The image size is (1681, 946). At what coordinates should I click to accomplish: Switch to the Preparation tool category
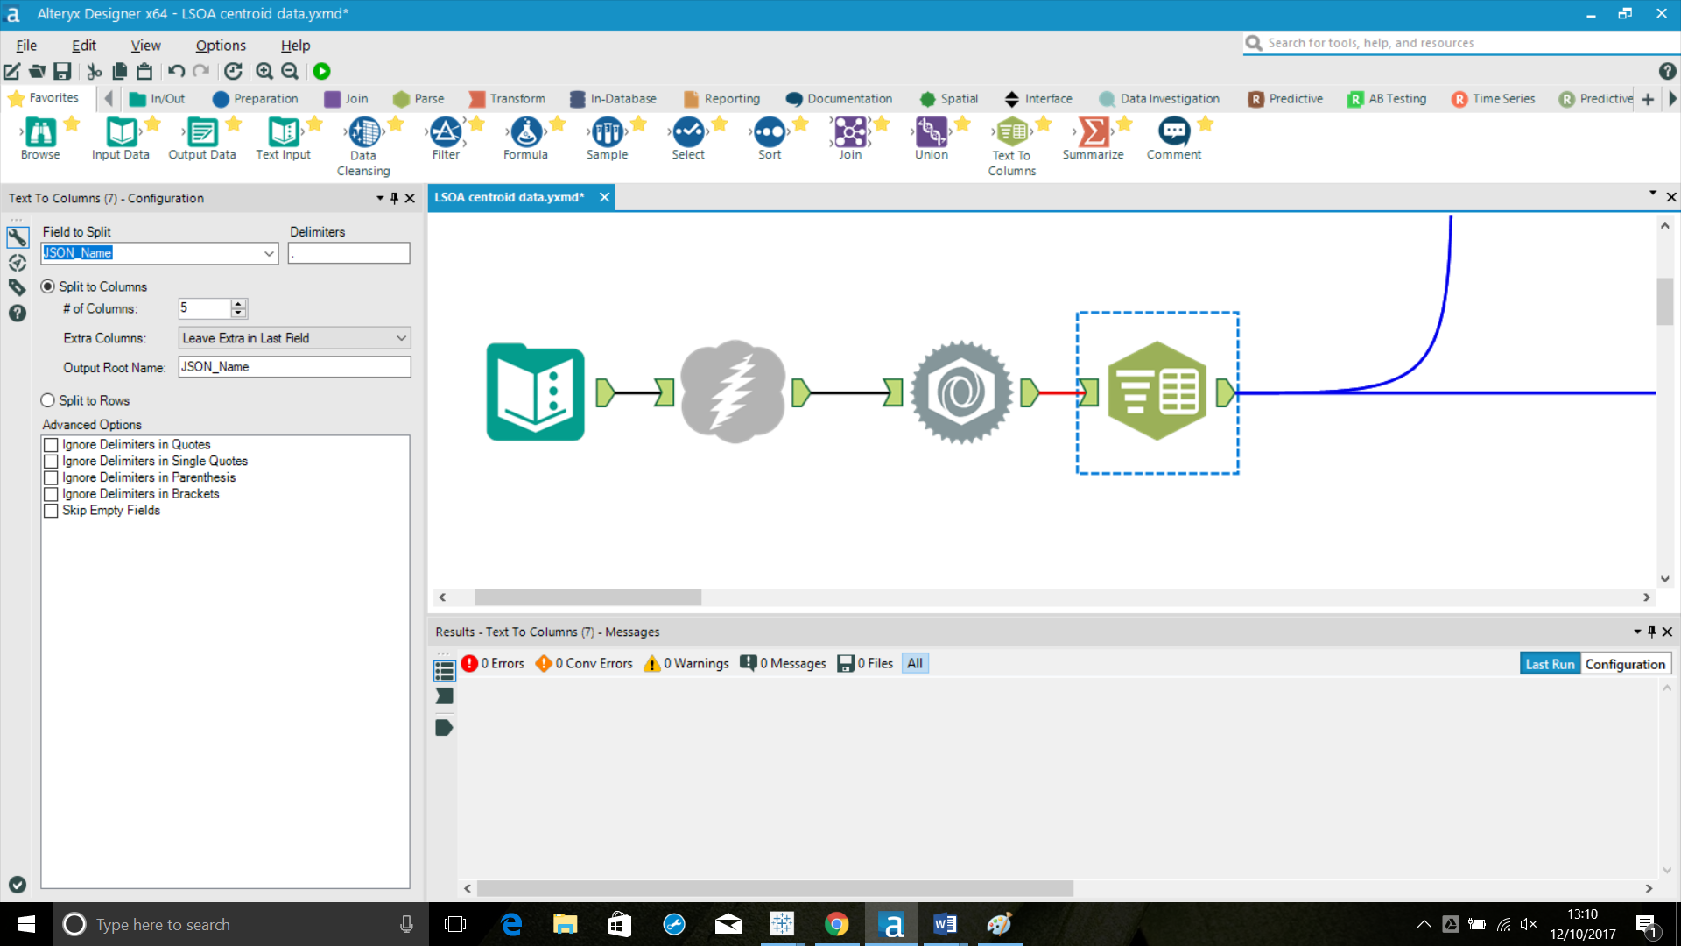[255, 99]
